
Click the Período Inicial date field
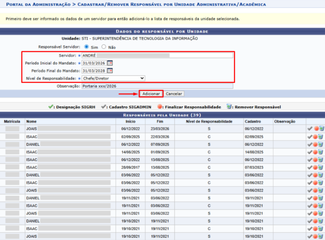pyautogui.click(x=94, y=63)
